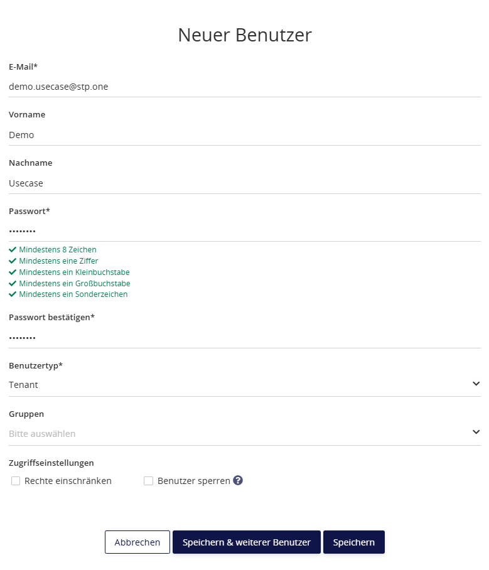489x570 pixels.
Task: Click the green checkmark for Mindestens 8 Zeichen
Action: (x=13, y=249)
